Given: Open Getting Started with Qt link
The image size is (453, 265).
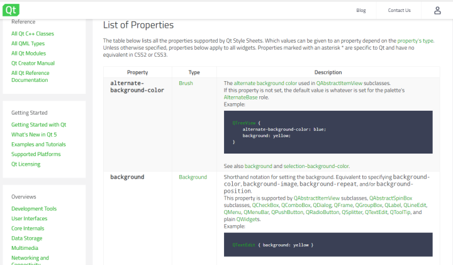Looking at the screenshot, I should click(x=38, y=125).
